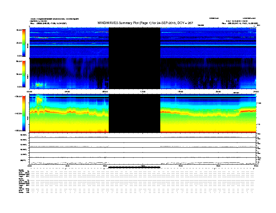276x213 pixels.
Task: Click the 16:00 tick label below RAD1 panel
Action: (181, 92)
